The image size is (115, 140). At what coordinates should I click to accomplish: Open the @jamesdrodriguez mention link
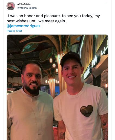tap(24, 26)
